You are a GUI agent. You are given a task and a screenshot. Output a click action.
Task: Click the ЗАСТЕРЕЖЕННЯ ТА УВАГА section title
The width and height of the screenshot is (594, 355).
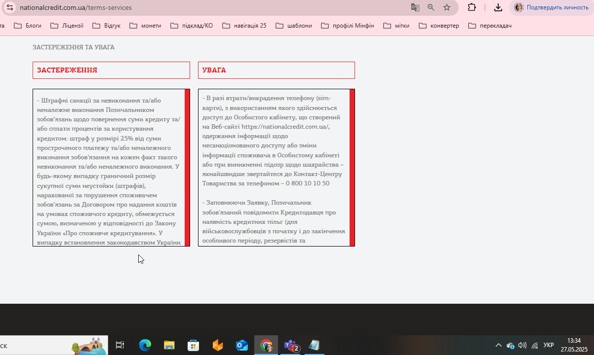pos(74,47)
